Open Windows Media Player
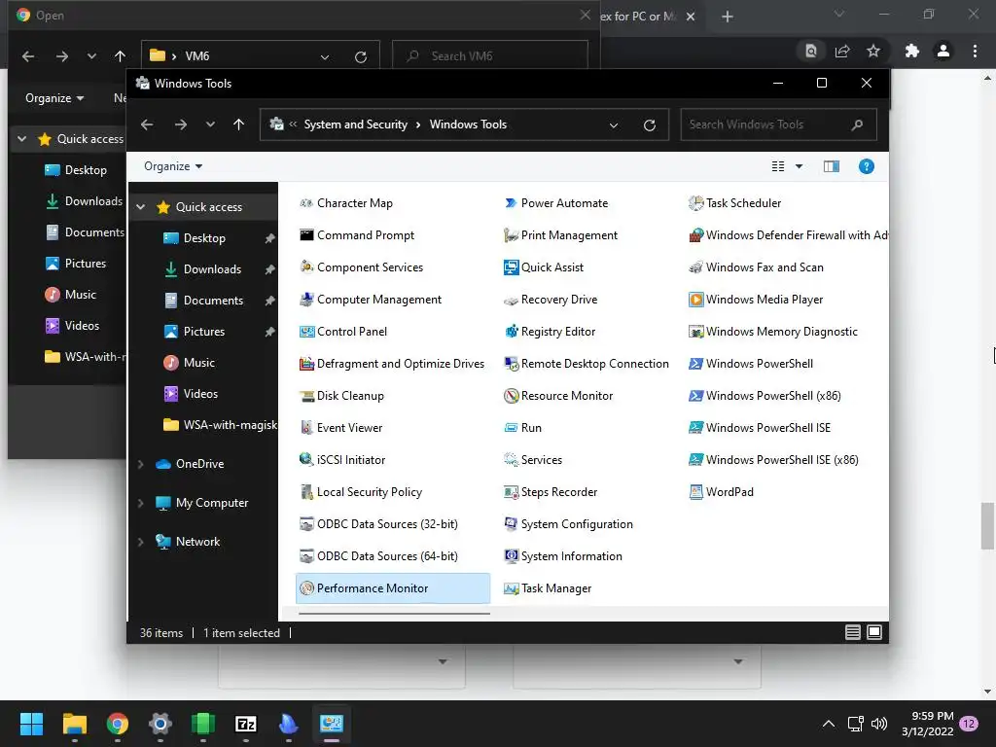Screen dimensions: 996x747 (x=756, y=300)
